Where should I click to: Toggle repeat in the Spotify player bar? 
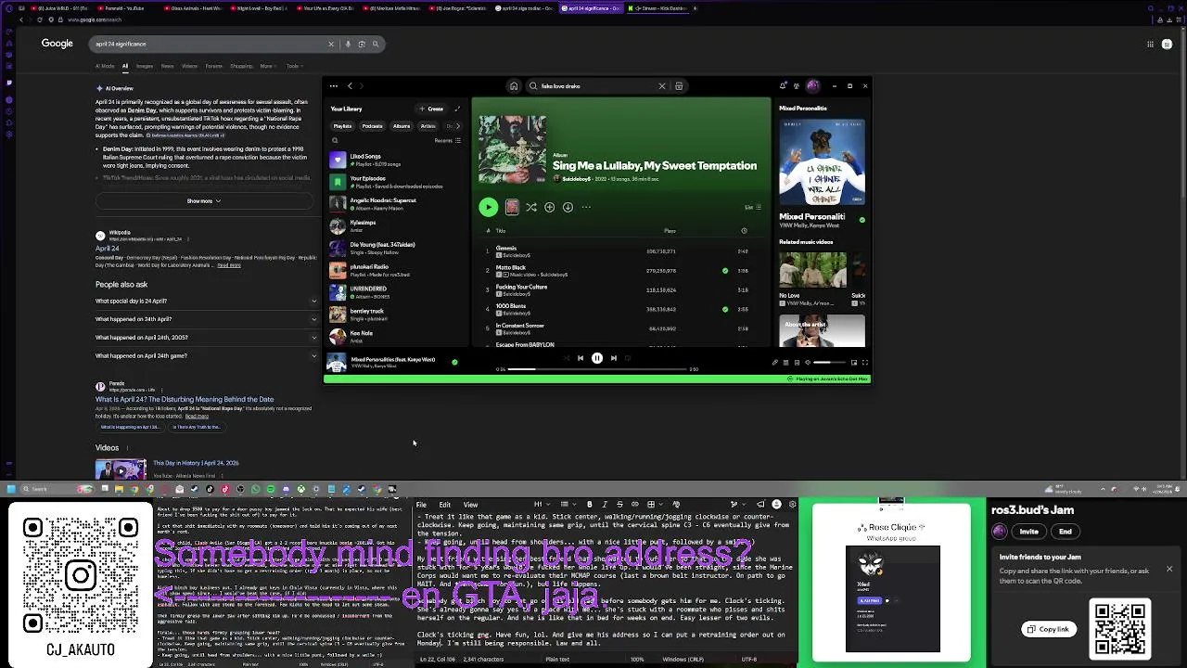pos(629,358)
